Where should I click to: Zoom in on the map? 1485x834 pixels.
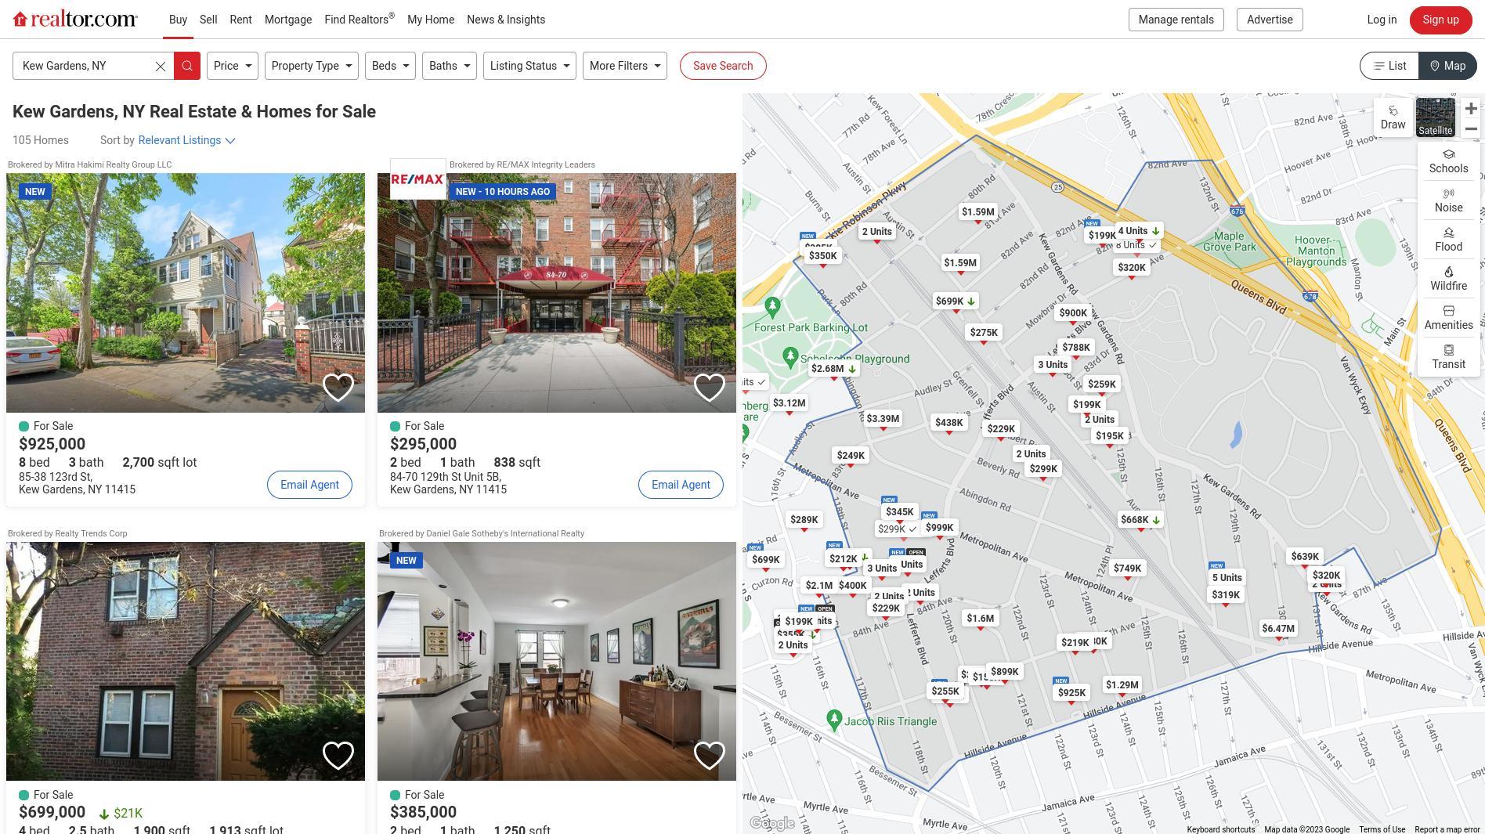pos(1471,109)
